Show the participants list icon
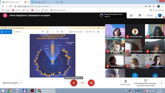This screenshot has width=165, height=93. [x=131, y=16]
